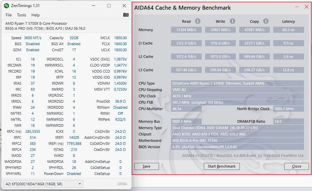This screenshot has height=191, width=312.
Task: Click North Bridge Clock value 1800.0 MHz
Action: 289,109
